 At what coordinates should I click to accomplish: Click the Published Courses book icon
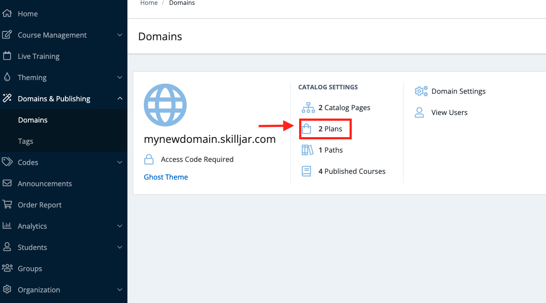click(307, 171)
